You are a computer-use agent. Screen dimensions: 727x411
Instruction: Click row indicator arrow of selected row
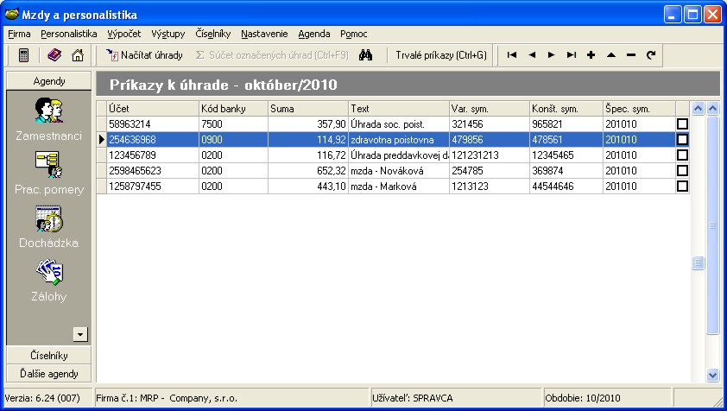pos(102,140)
